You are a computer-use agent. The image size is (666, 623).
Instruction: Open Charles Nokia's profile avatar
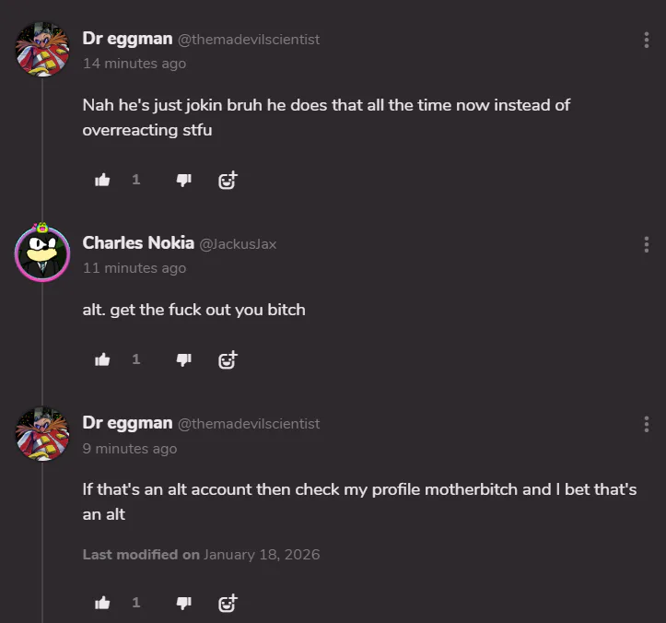coord(42,251)
